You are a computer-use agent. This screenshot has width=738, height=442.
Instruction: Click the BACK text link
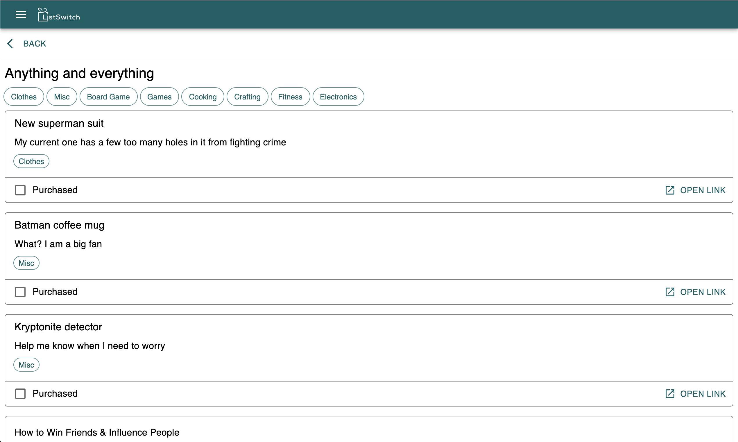[35, 44]
